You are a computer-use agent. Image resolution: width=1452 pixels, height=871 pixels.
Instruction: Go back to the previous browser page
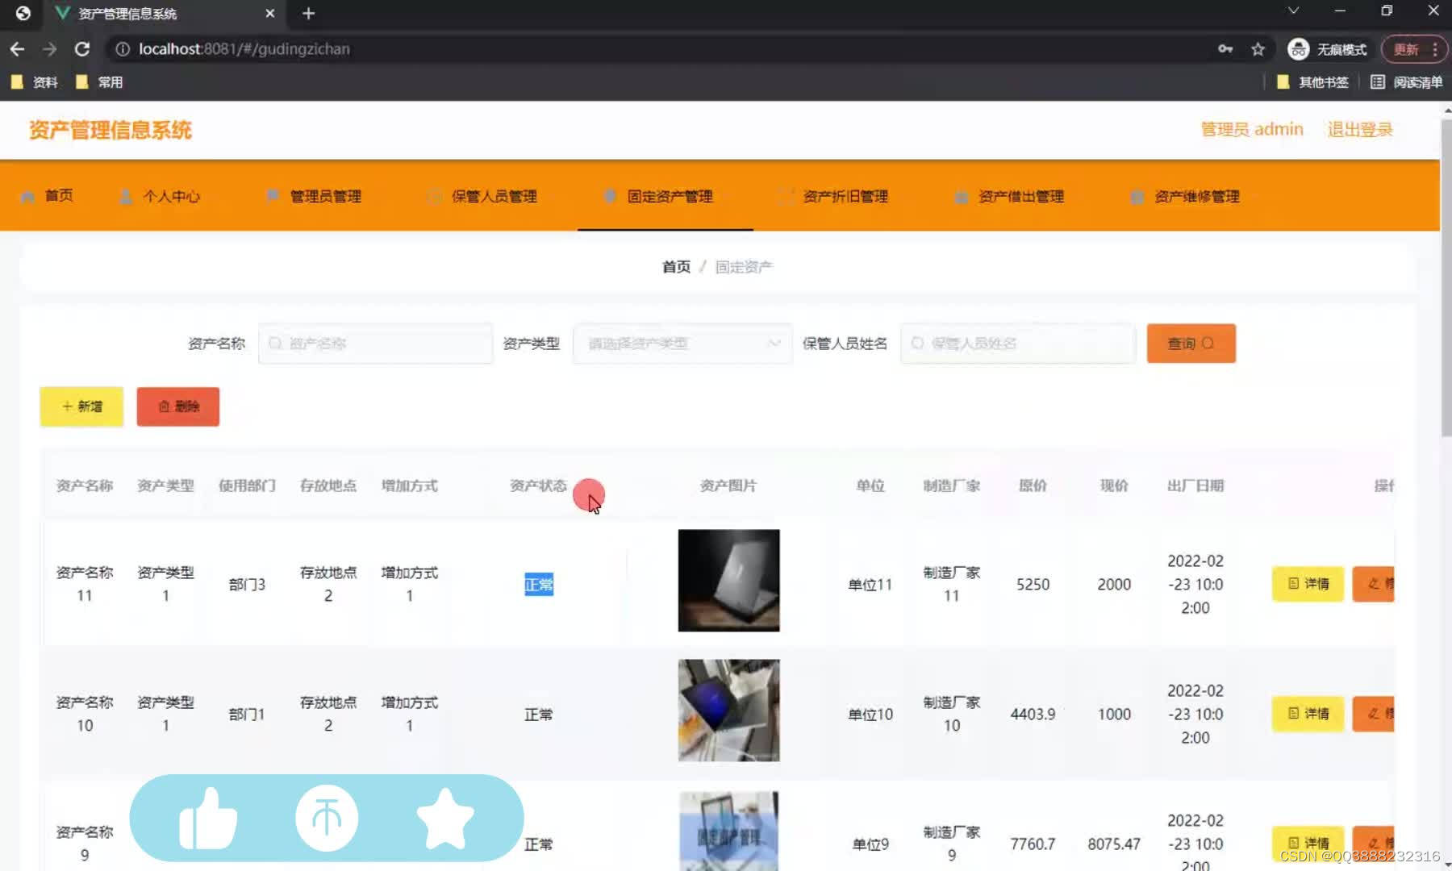(x=17, y=49)
